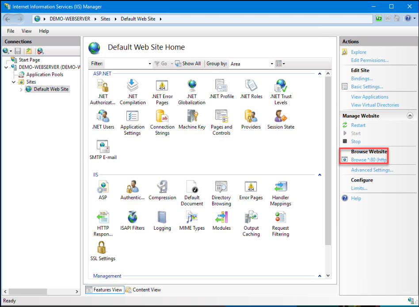Switch to Content View tab
The width and height of the screenshot is (419, 307).
(143, 290)
